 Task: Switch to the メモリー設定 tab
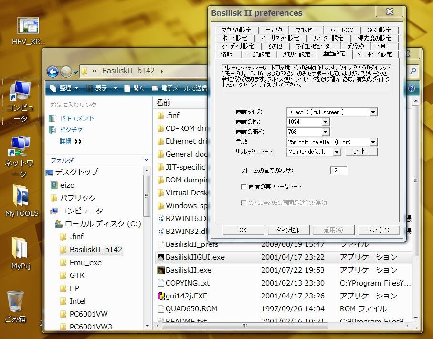coord(296,54)
